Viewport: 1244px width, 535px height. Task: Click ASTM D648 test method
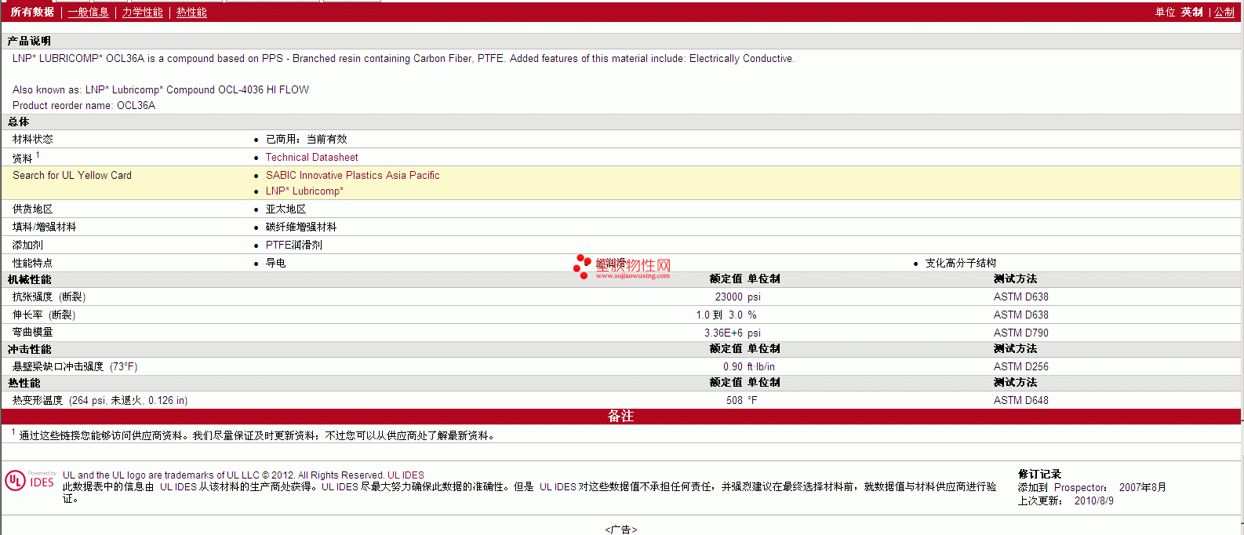pos(1020,400)
